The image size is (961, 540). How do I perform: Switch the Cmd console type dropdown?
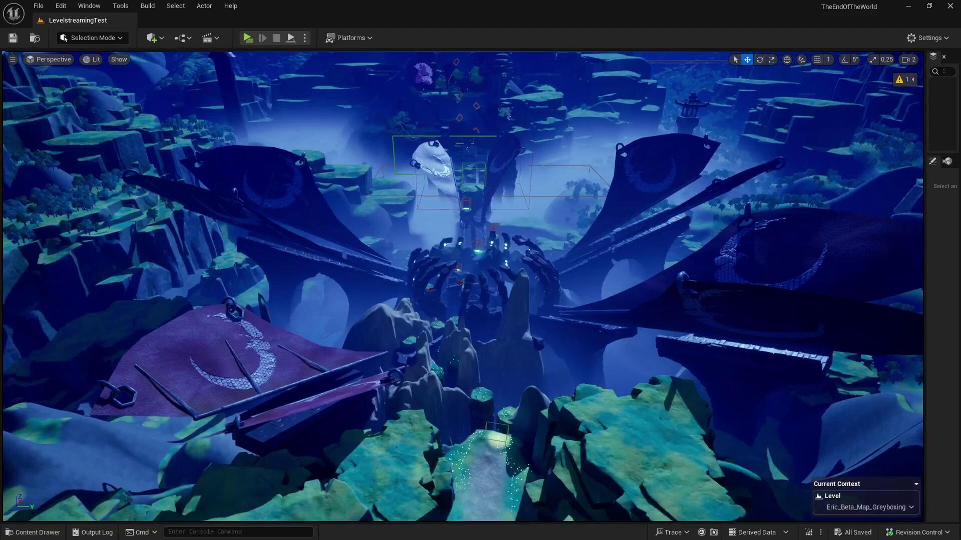(x=141, y=532)
